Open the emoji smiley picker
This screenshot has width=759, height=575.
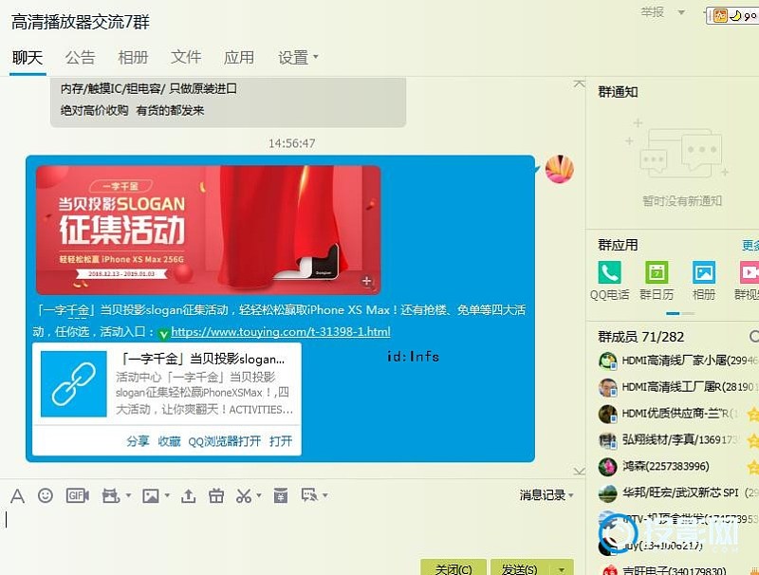click(46, 495)
